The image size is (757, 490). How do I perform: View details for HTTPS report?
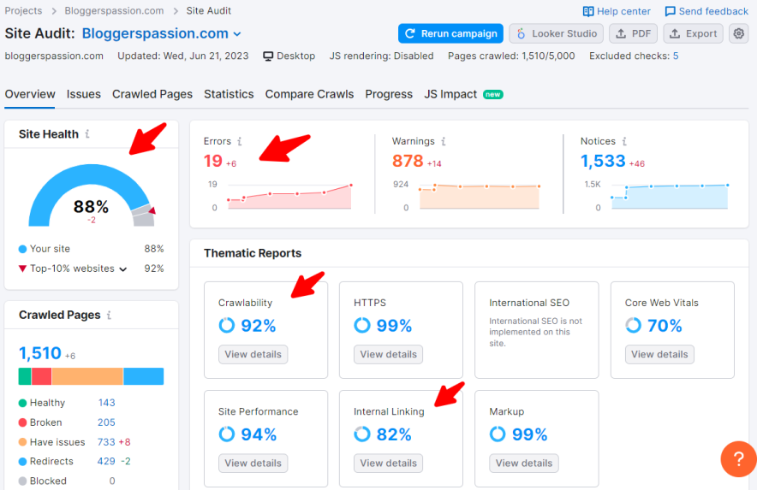coord(389,355)
